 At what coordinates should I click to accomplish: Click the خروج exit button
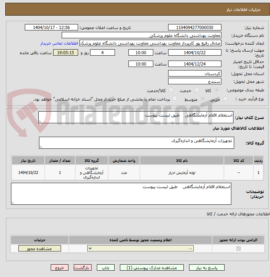click(60, 268)
